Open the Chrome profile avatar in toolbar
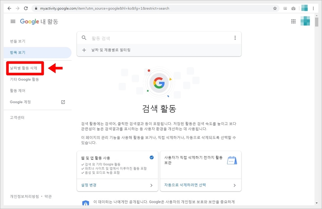Screen dimensions: 322x209 pyautogui.click(x=305, y=8)
